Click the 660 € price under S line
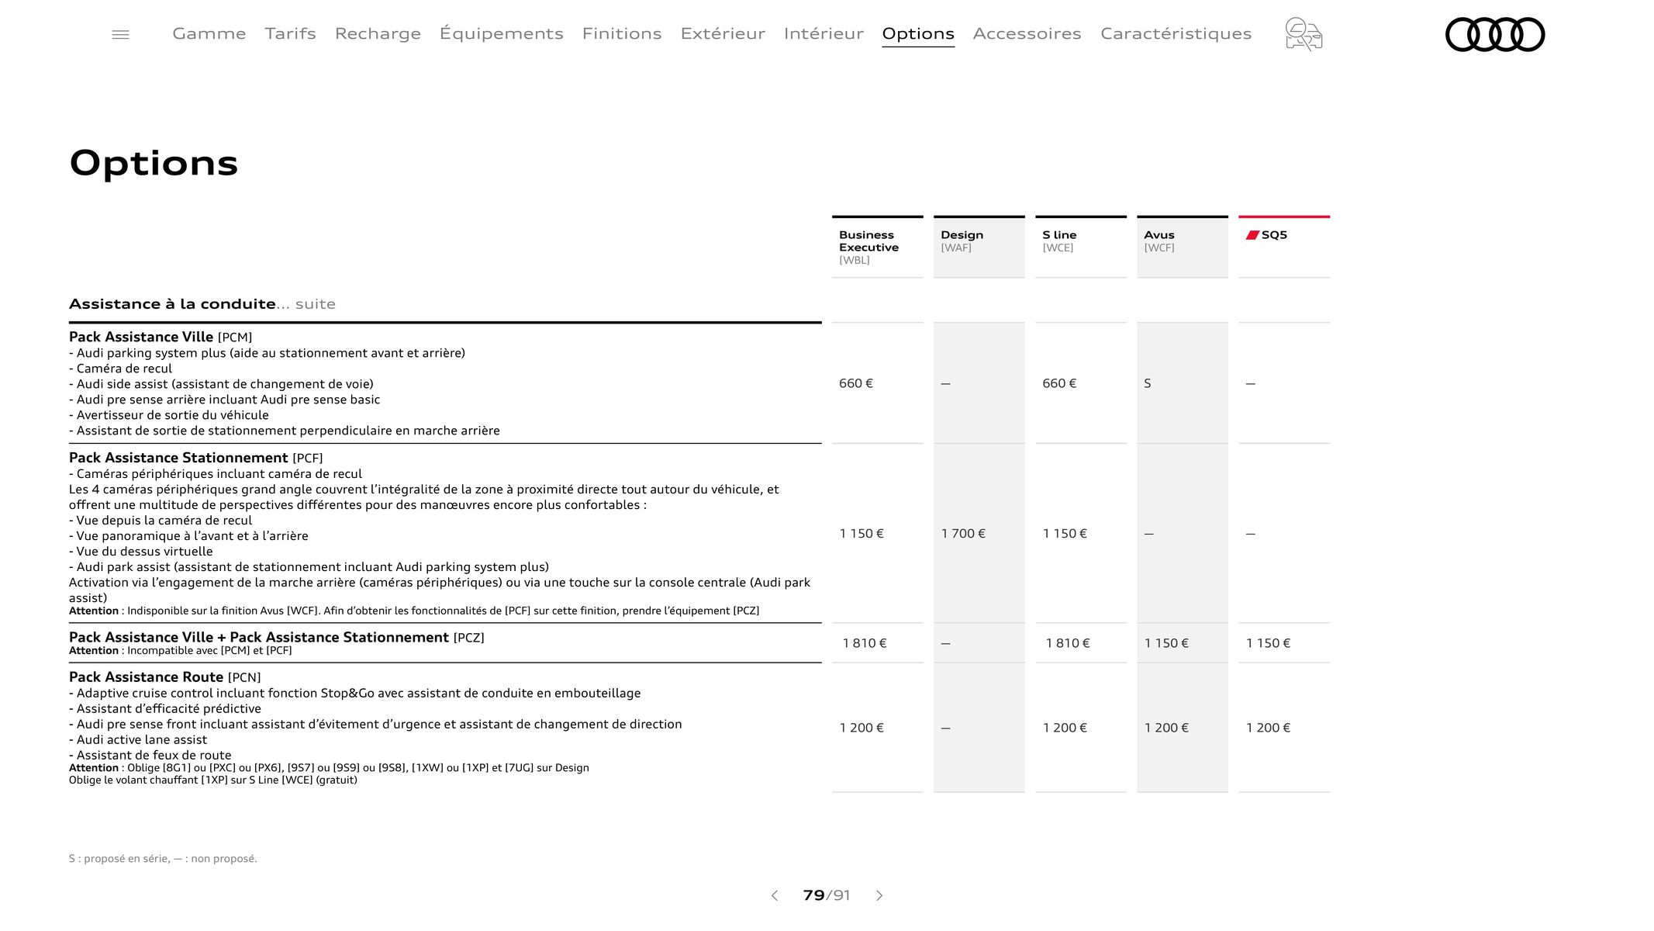The width and height of the screenshot is (1654, 931). 1059,383
